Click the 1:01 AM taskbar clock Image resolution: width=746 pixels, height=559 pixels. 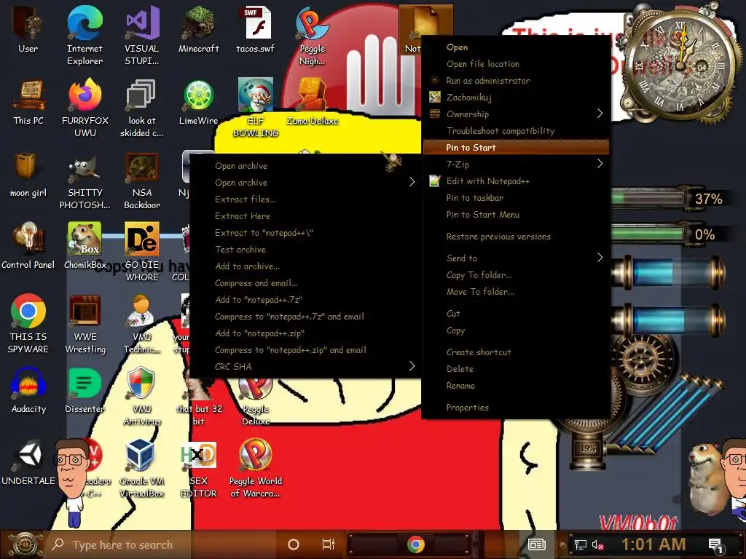(x=653, y=544)
